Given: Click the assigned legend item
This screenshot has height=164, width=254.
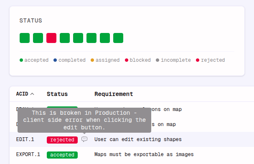Looking at the screenshot, I should click(105, 60).
